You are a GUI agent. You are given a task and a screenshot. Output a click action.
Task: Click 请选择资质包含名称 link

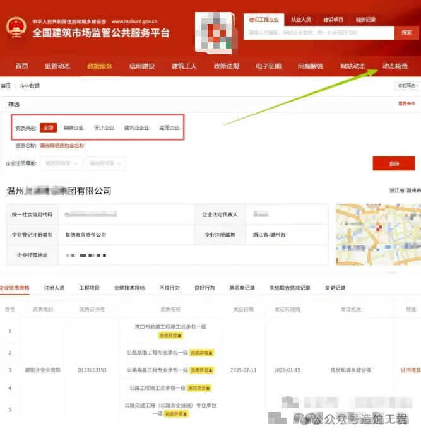(x=62, y=146)
